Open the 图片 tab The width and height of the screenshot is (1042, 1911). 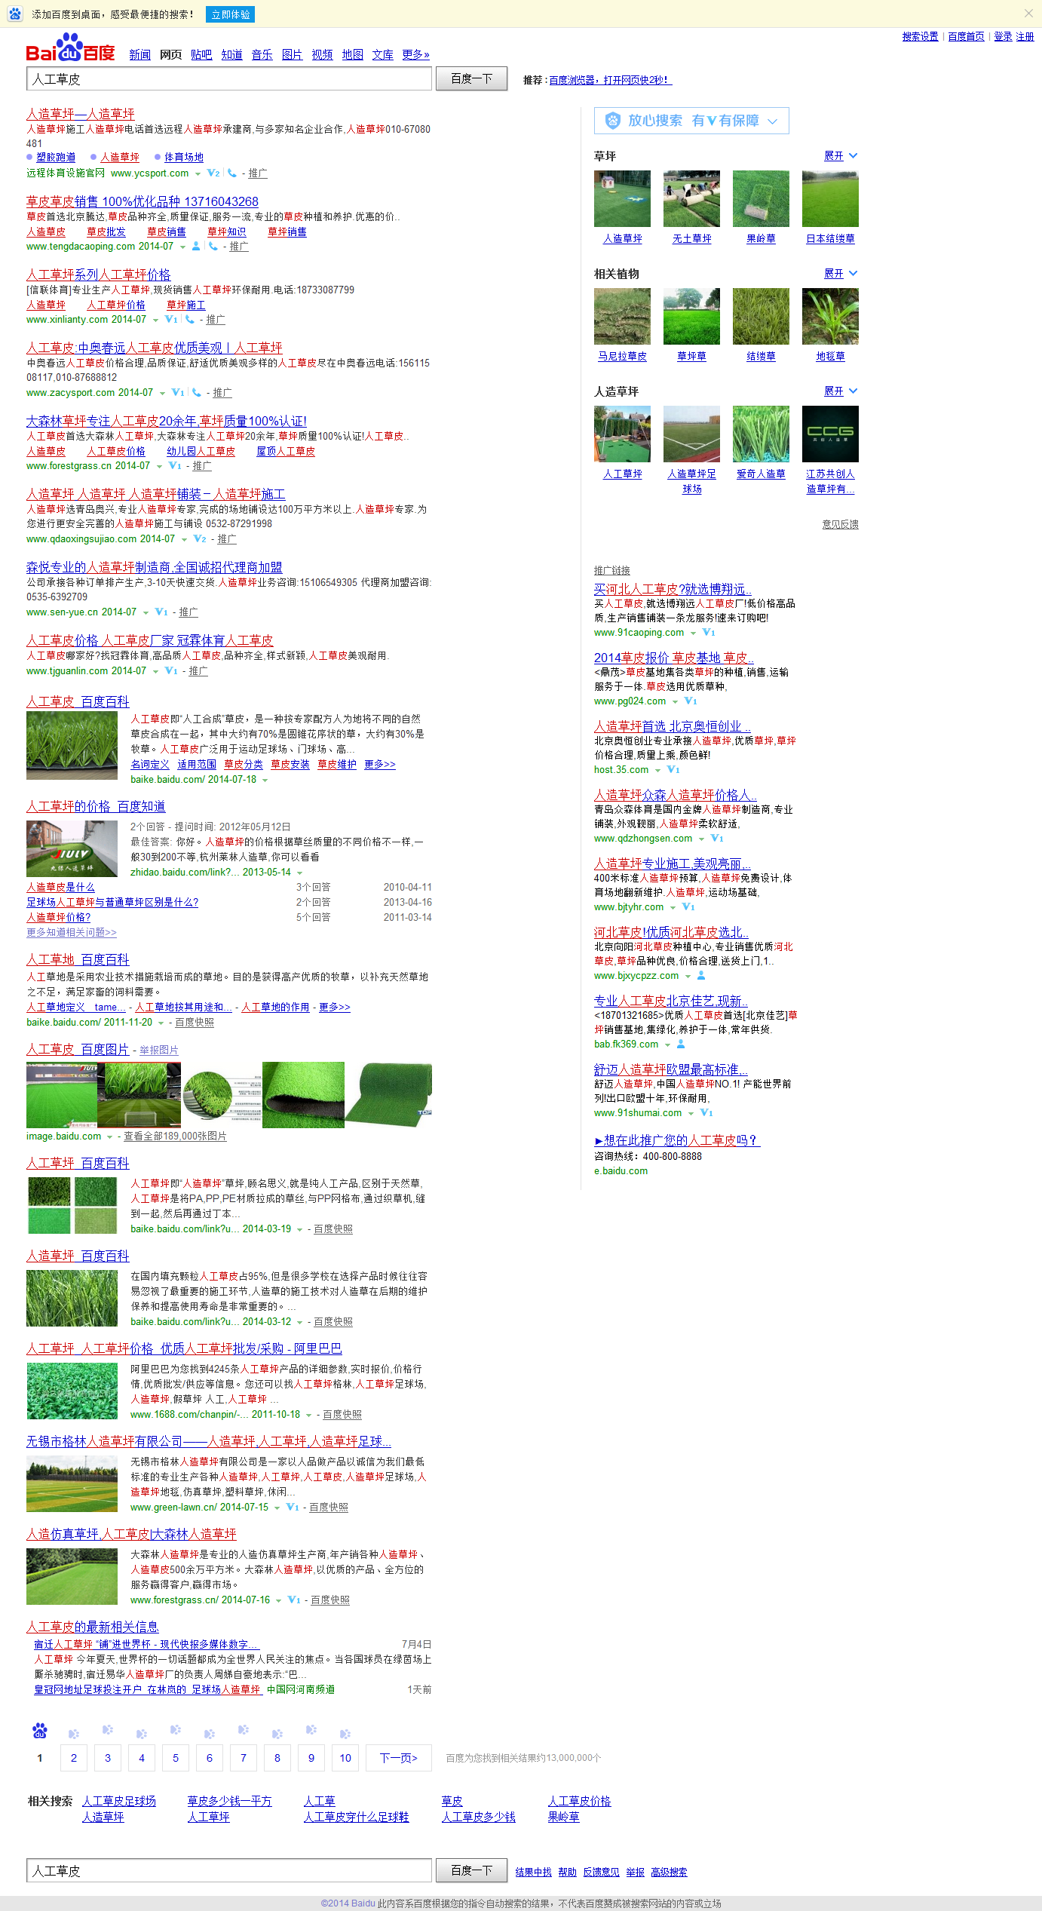[292, 55]
